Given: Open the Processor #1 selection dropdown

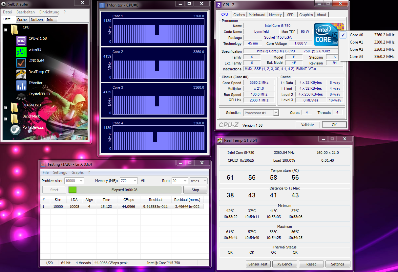Looking at the screenshot, I should coord(261,113).
